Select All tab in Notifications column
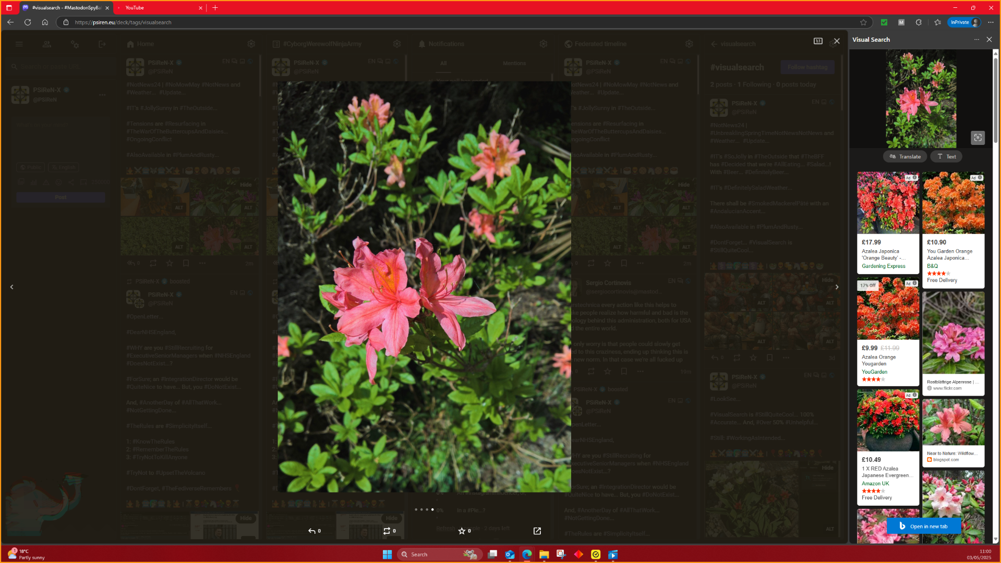 [443, 64]
